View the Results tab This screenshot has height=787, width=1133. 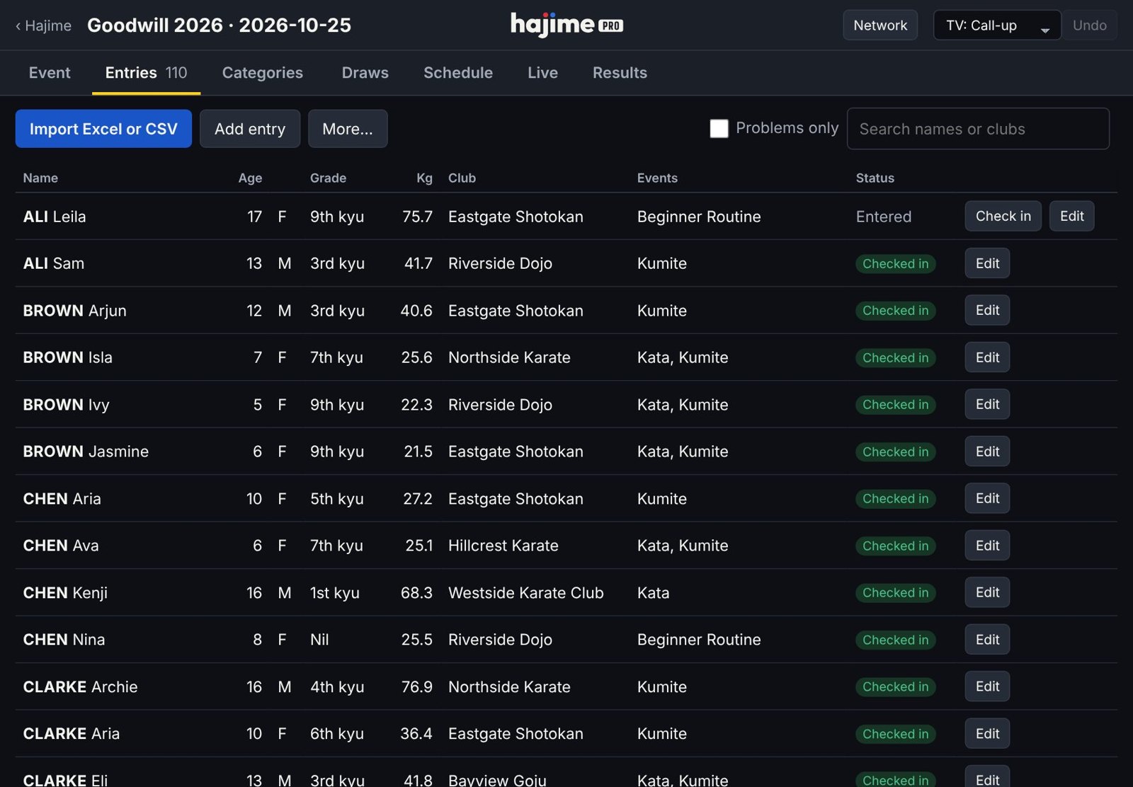pyautogui.click(x=620, y=73)
